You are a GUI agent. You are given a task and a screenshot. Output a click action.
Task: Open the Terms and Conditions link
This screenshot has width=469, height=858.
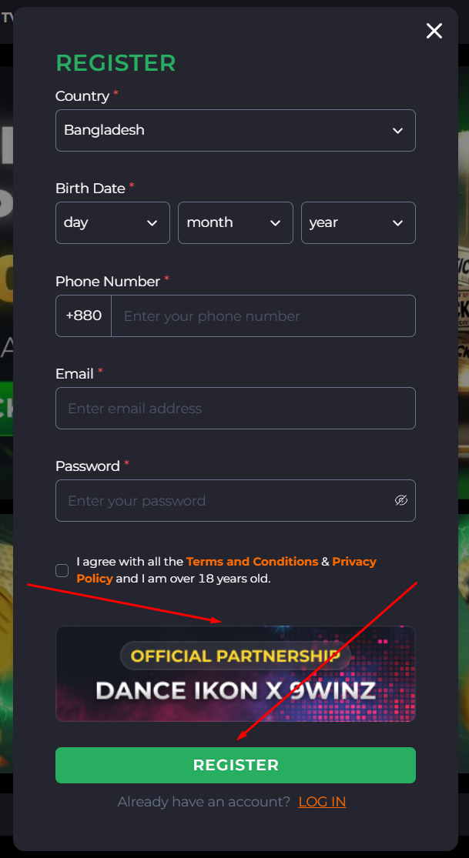pos(252,562)
